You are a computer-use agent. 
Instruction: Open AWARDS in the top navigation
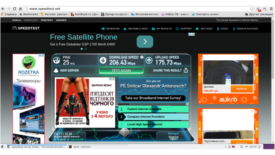[61, 20]
